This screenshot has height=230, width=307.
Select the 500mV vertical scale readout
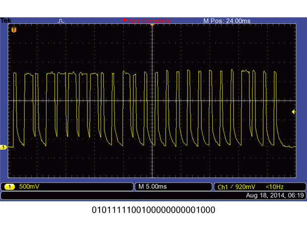click(x=29, y=186)
